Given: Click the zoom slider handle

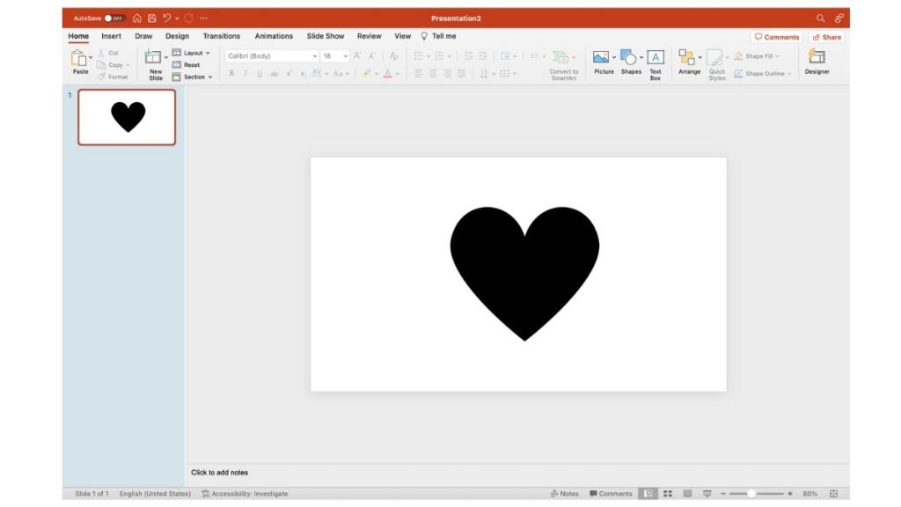Looking at the screenshot, I should [751, 493].
